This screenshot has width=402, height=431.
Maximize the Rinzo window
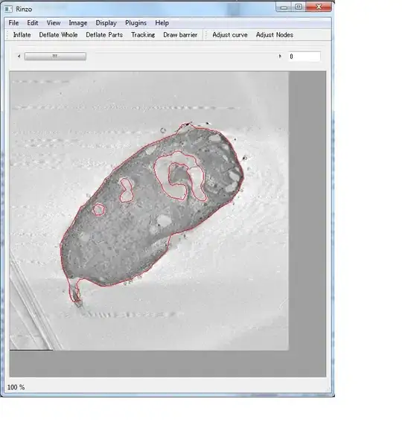tap(299, 7)
